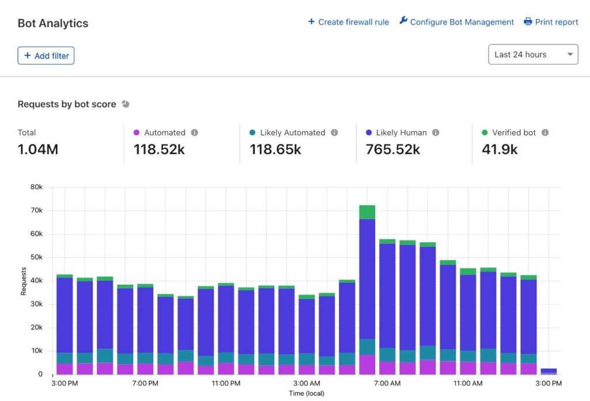Open the Last 24 hours dropdown
Image resolution: width=590 pixels, height=401 pixels.
[x=533, y=54]
